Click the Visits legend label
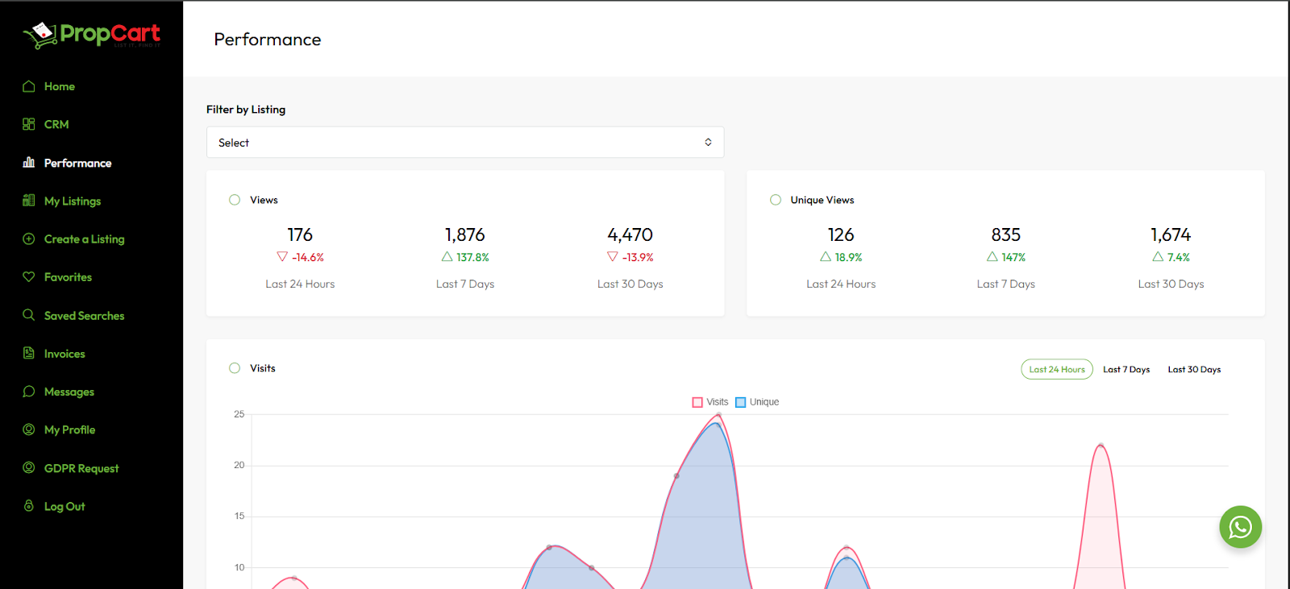This screenshot has height=589, width=1290. [x=718, y=402]
